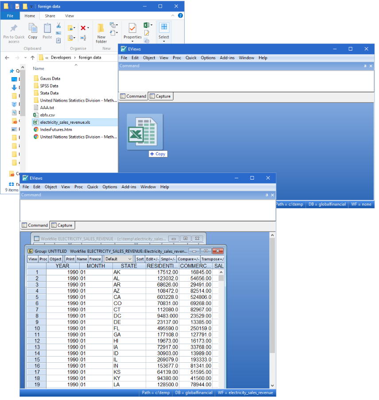This screenshot has width=379, height=400.
Task: Go up one folder level in Explorer
Action: (x=33, y=58)
